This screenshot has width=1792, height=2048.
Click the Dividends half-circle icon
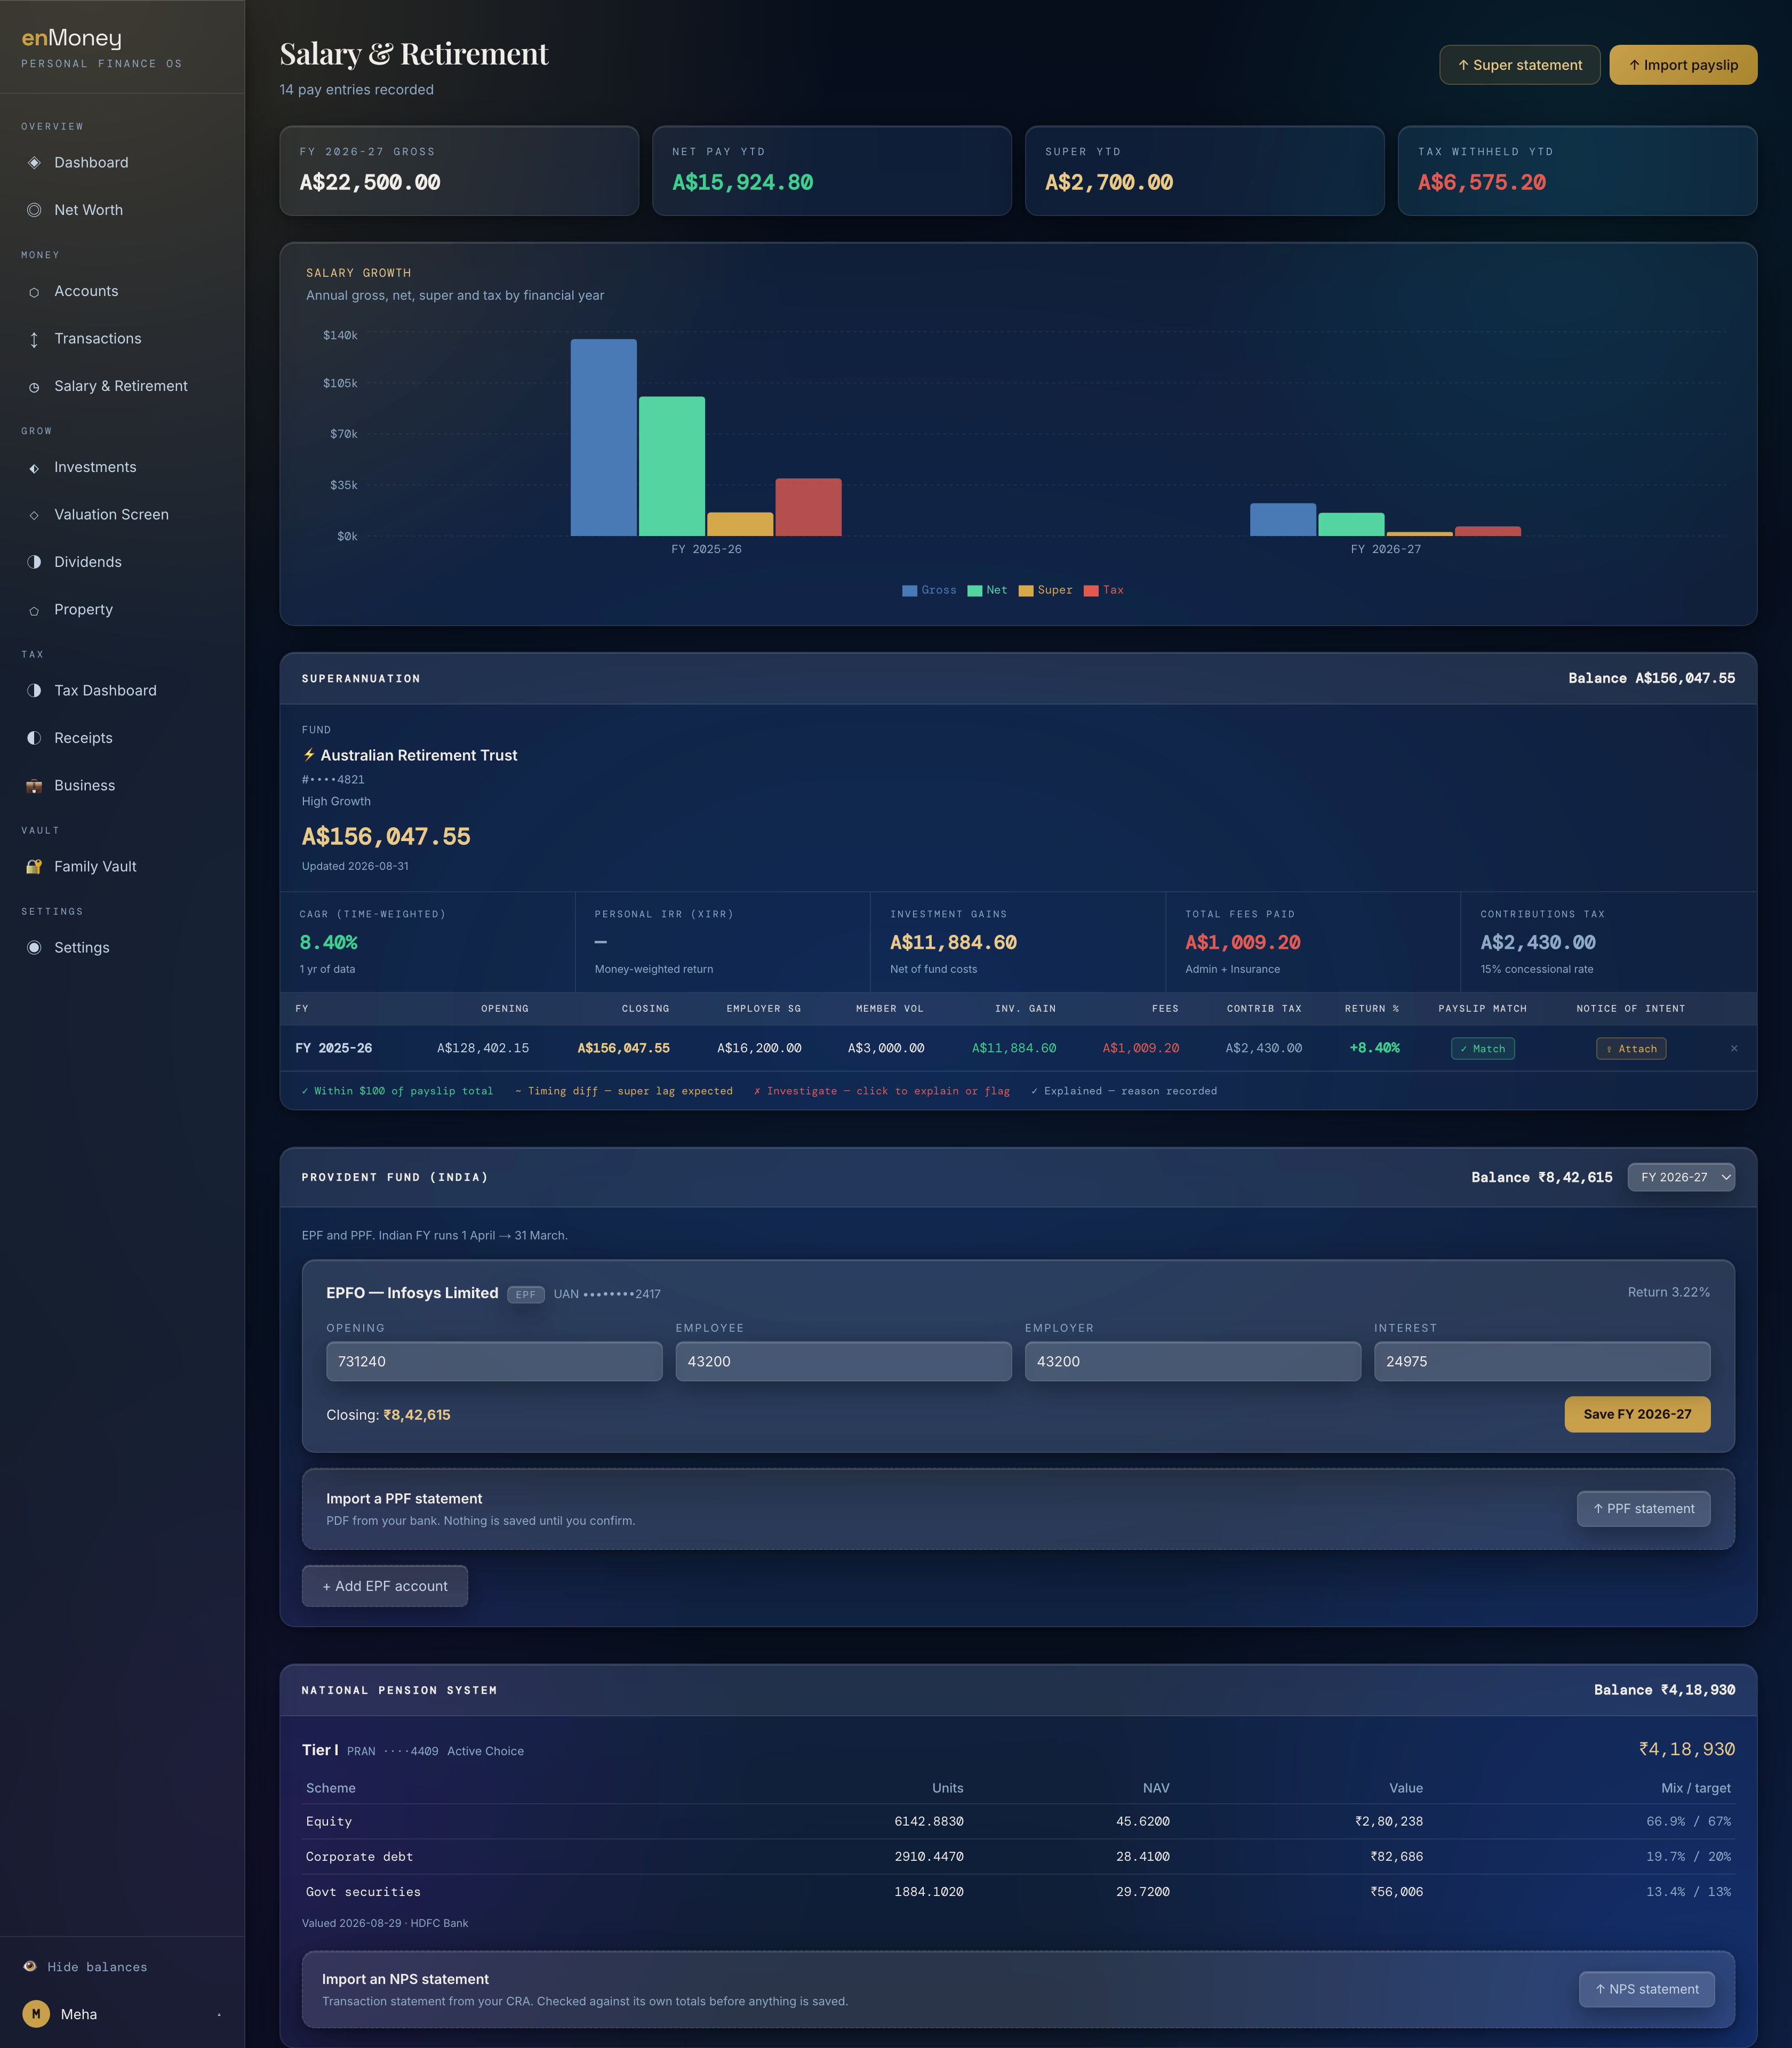(x=34, y=562)
